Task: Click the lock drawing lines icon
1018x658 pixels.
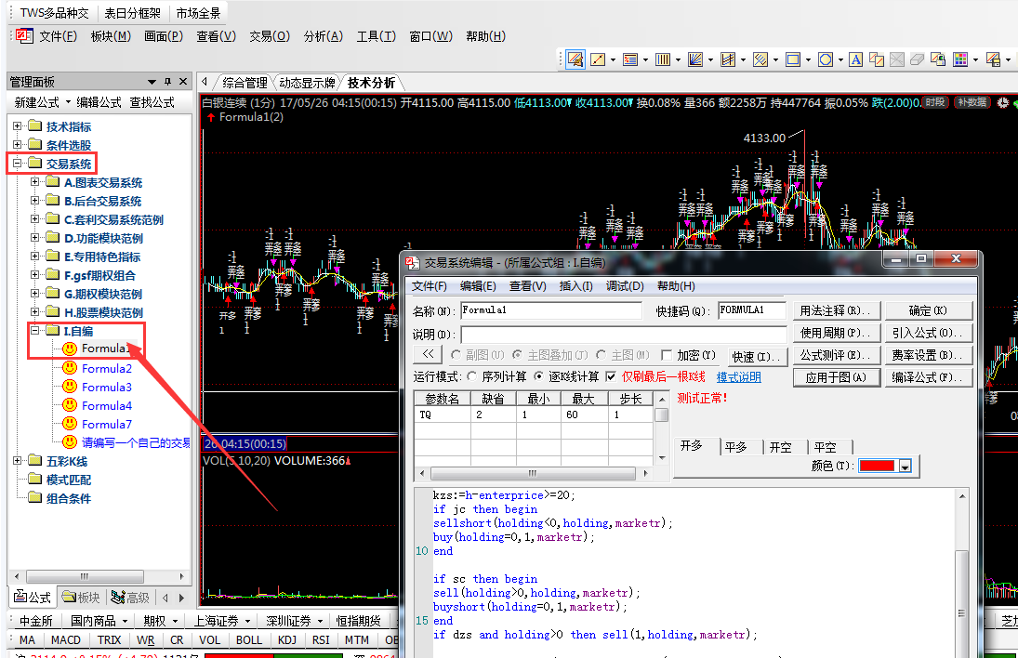Action: (x=937, y=59)
